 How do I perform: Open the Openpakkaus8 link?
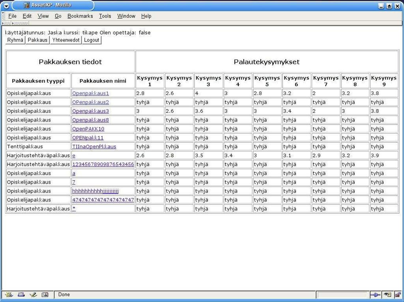90,120
